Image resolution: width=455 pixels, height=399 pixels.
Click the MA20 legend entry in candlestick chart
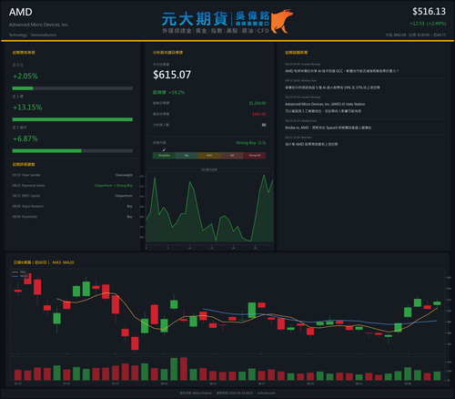(20, 276)
